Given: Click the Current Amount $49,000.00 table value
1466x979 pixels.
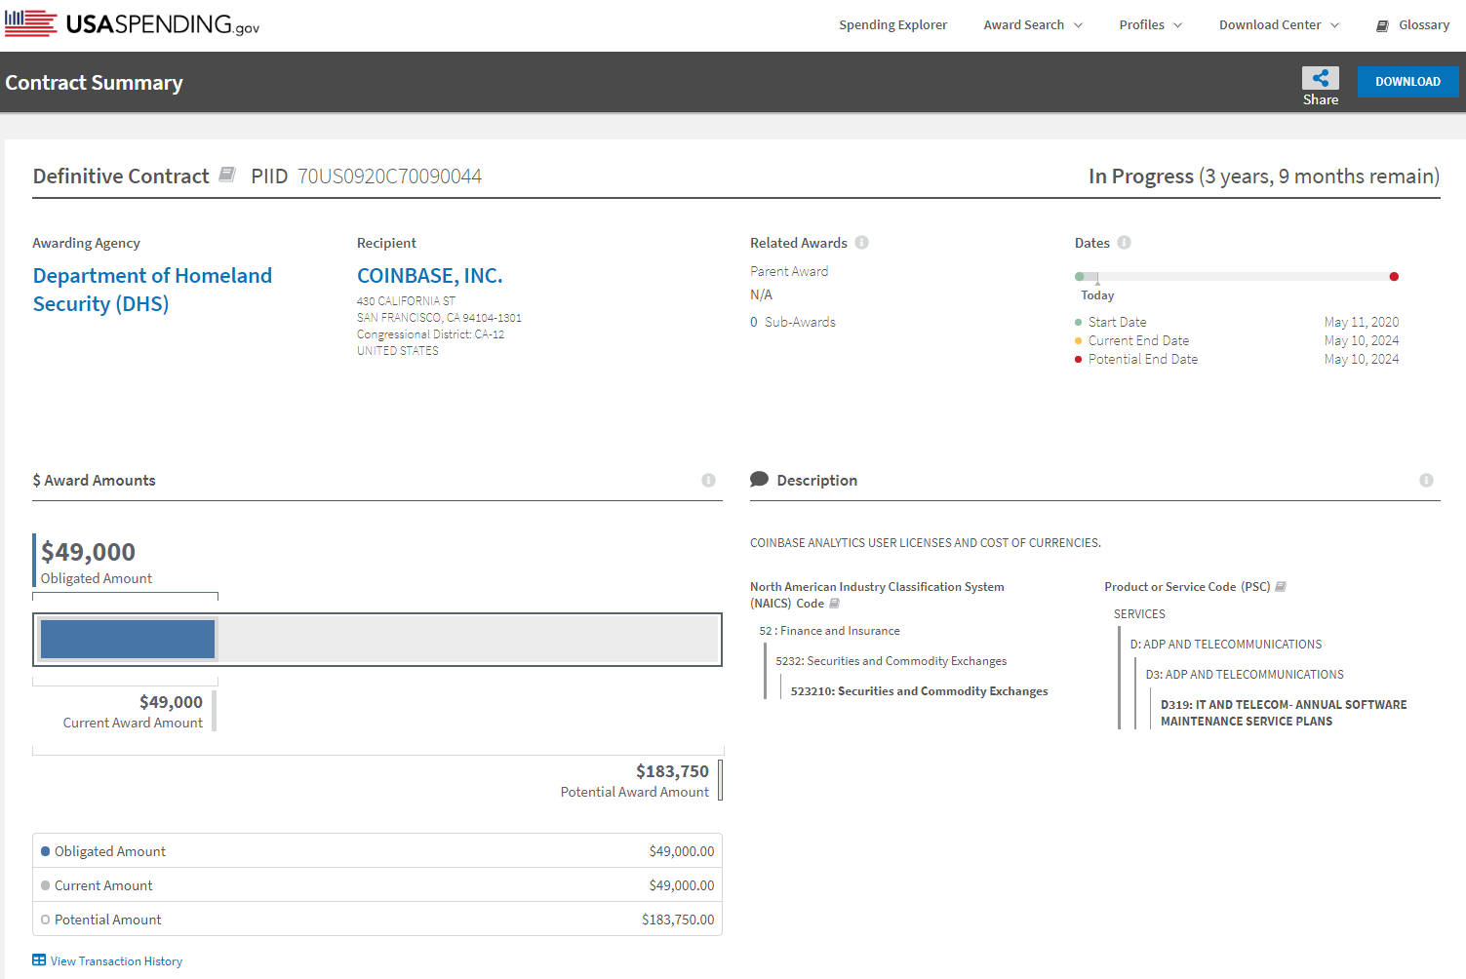Looking at the screenshot, I should [x=682, y=885].
